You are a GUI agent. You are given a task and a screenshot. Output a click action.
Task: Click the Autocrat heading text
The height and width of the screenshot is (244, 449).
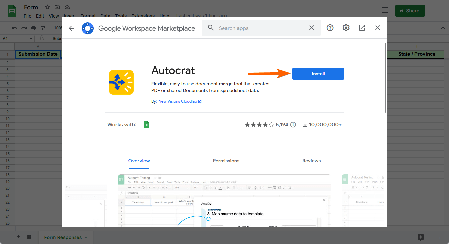tap(173, 70)
